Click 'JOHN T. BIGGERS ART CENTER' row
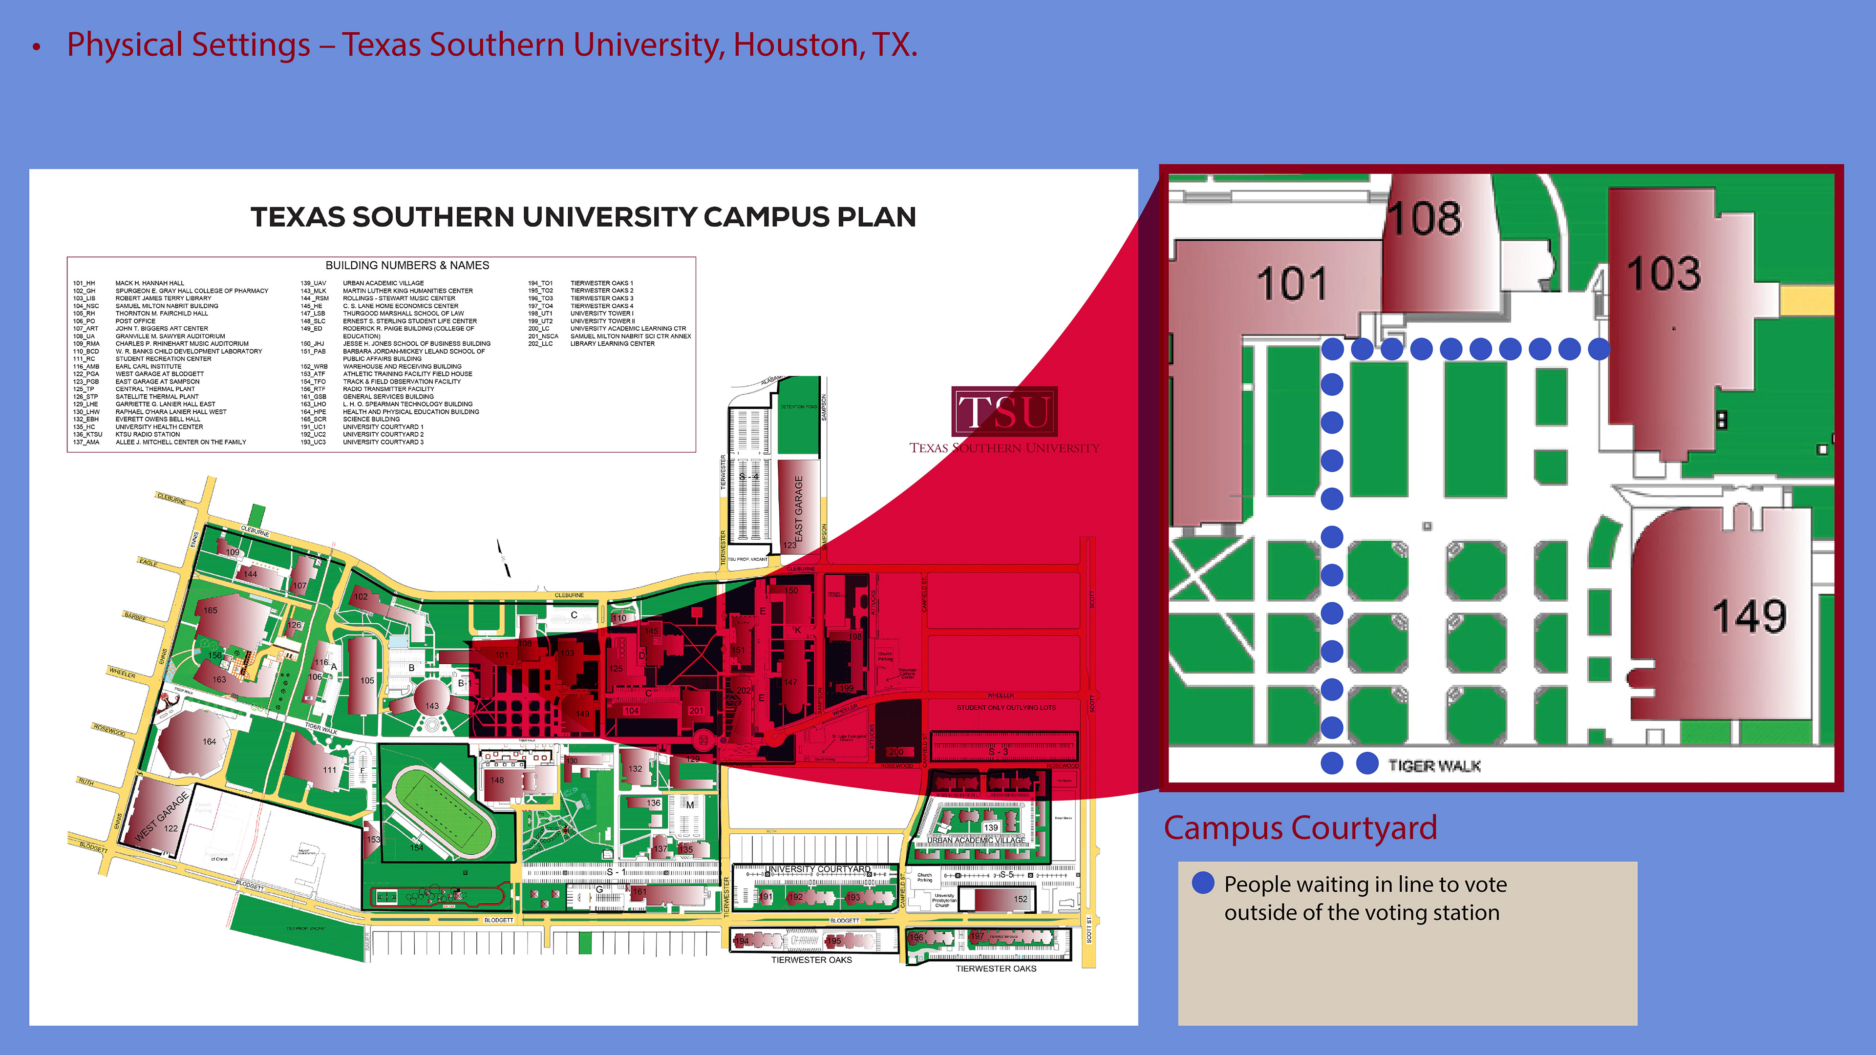 [140, 328]
